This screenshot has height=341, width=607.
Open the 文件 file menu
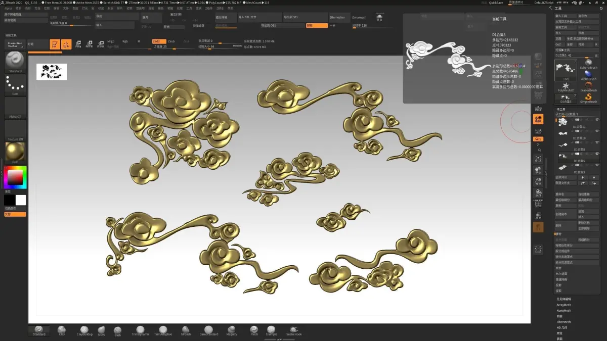(66, 9)
